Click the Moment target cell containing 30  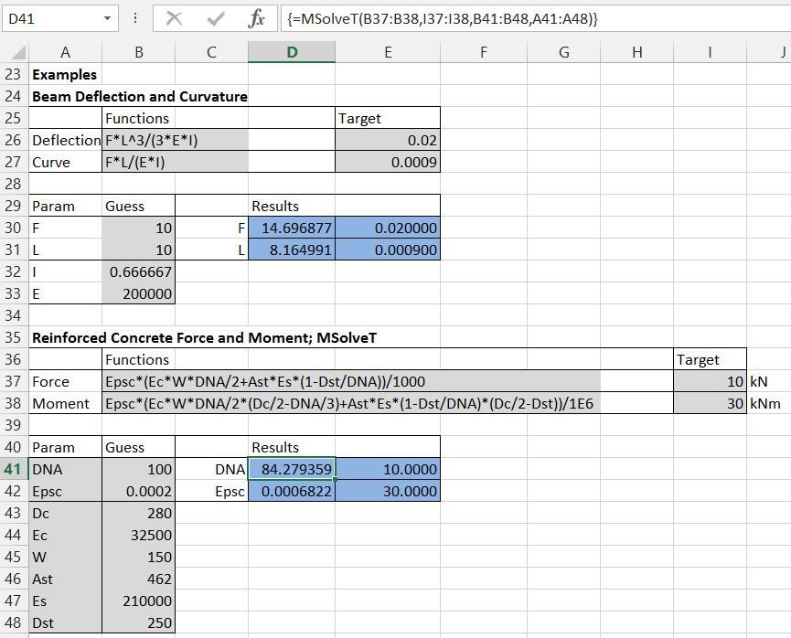tap(710, 404)
